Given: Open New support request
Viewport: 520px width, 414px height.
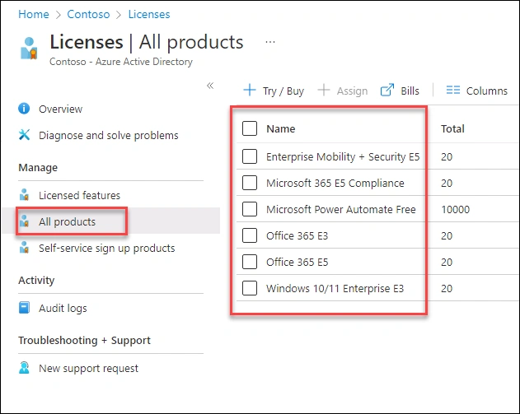Looking at the screenshot, I should (x=88, y=368).
